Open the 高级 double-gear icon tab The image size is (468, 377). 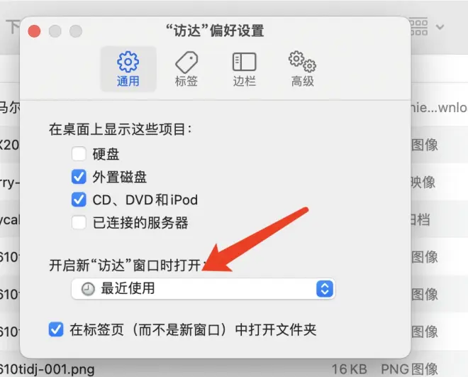point(302,69)
